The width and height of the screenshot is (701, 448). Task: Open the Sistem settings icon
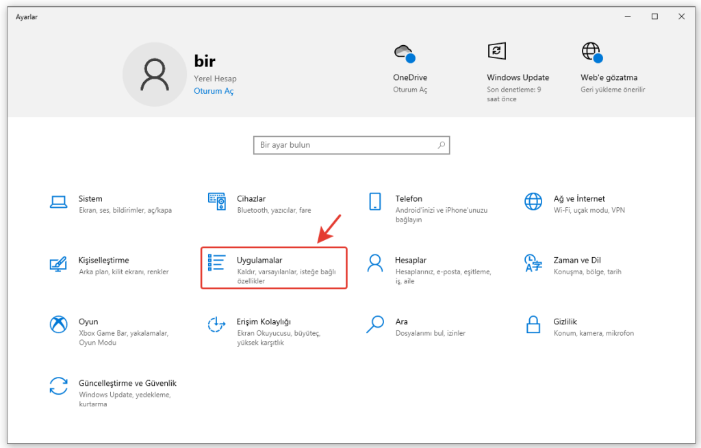(x=59, y=202)
